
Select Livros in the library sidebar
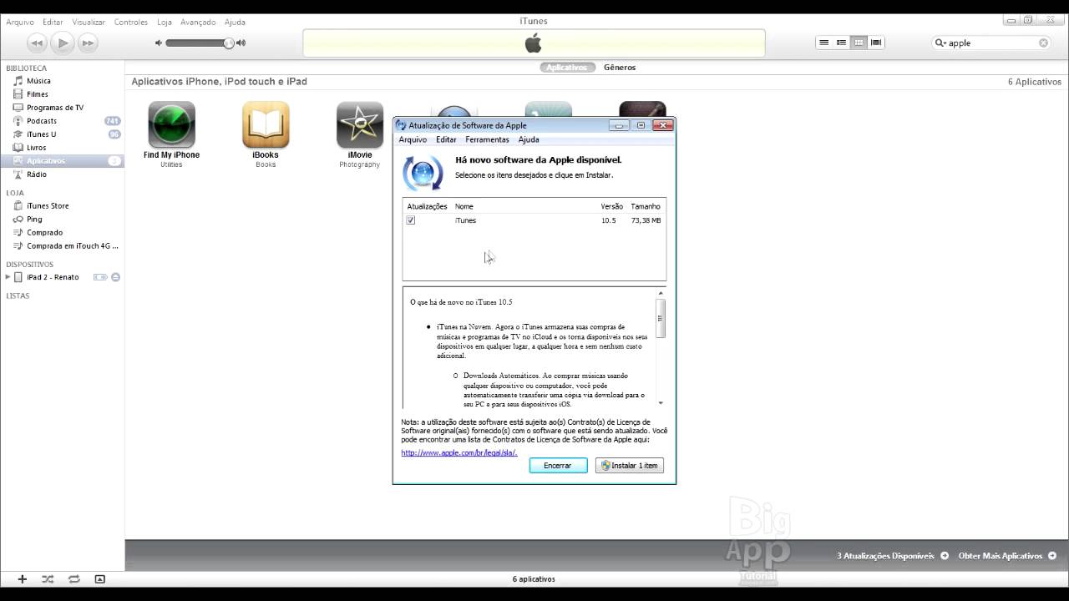[x=36, y=148]
